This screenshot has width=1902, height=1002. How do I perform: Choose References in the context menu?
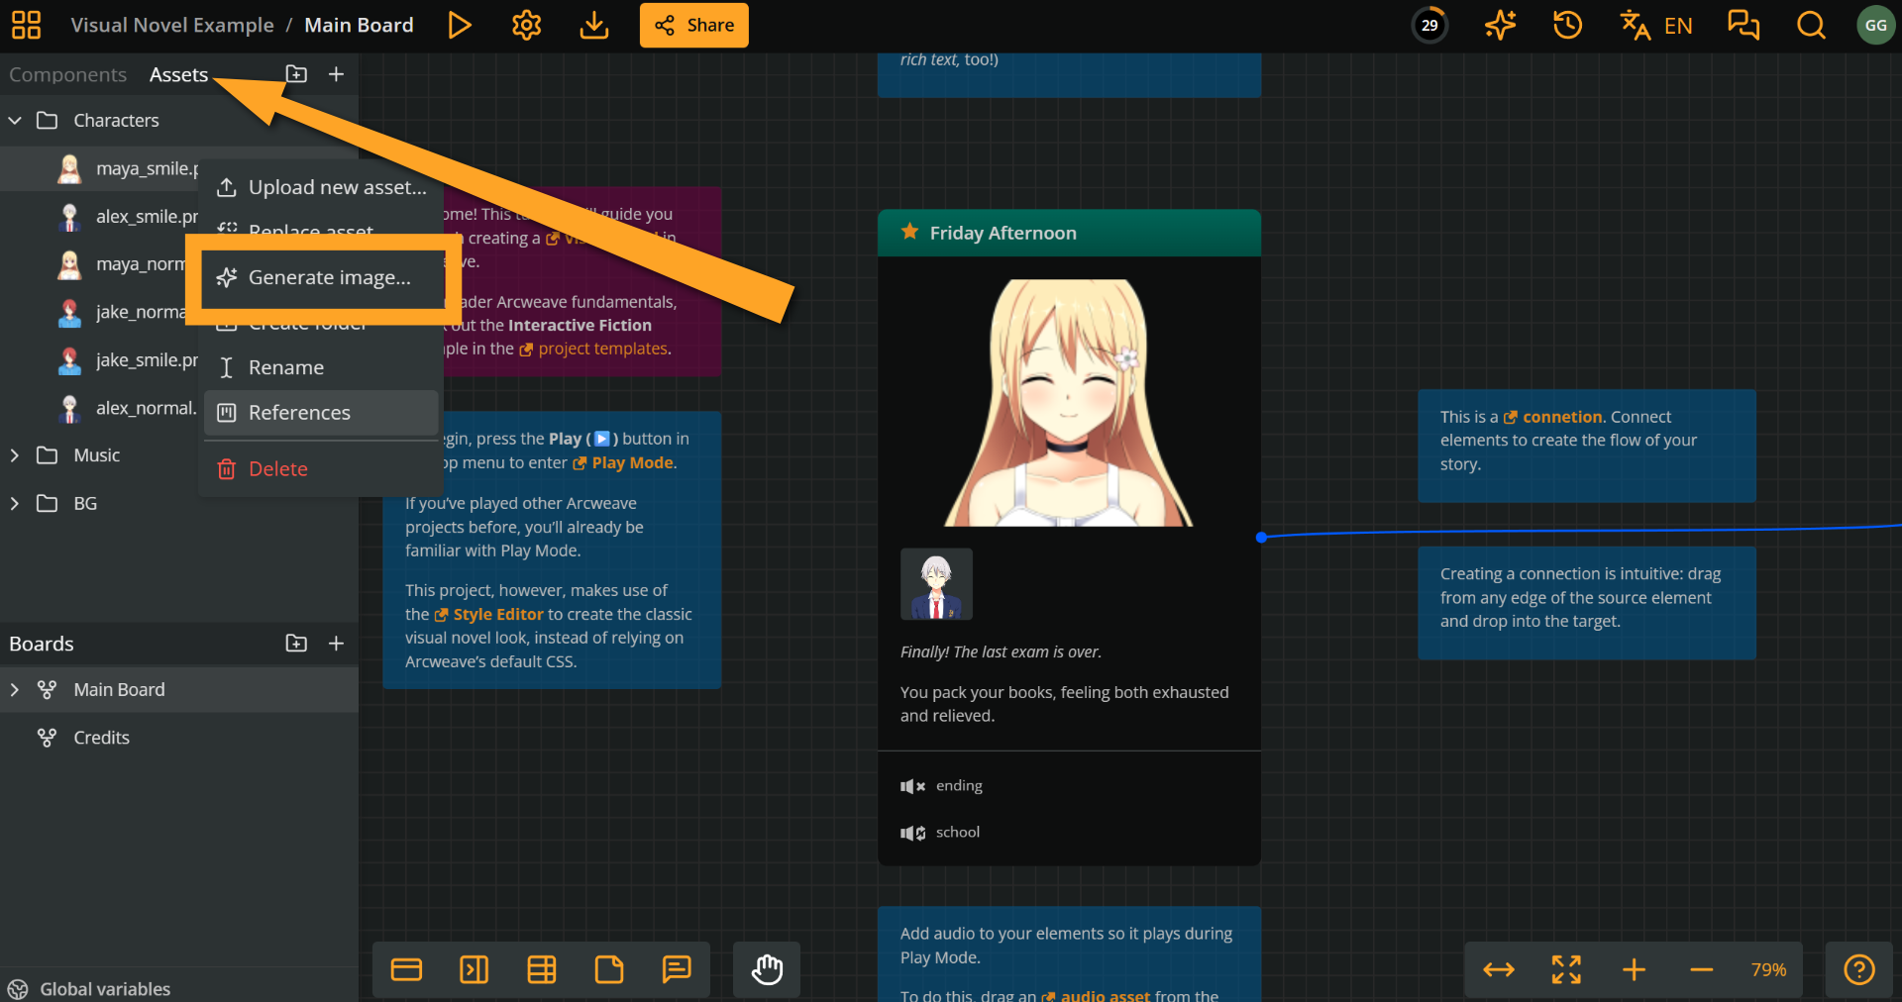coord(321,413)
